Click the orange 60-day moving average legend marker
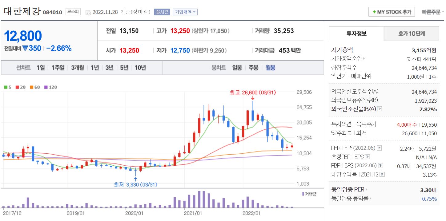446x221 pixels. 32,87
